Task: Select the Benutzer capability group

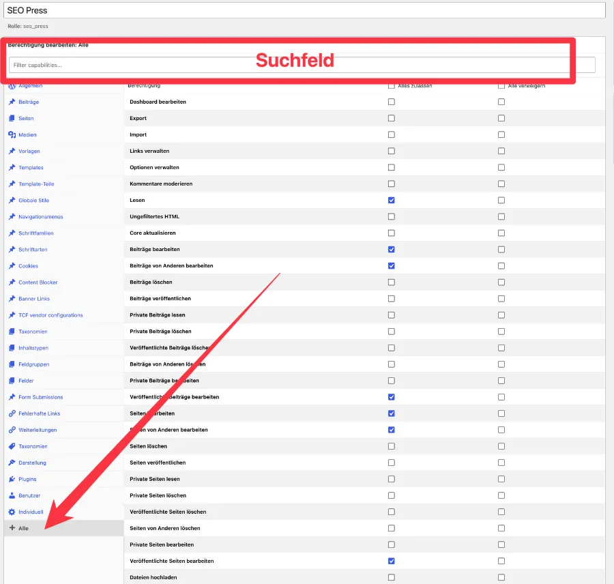Action: tap(29, 495)
